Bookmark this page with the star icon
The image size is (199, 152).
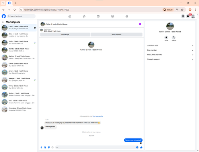[x=182, y=9]
